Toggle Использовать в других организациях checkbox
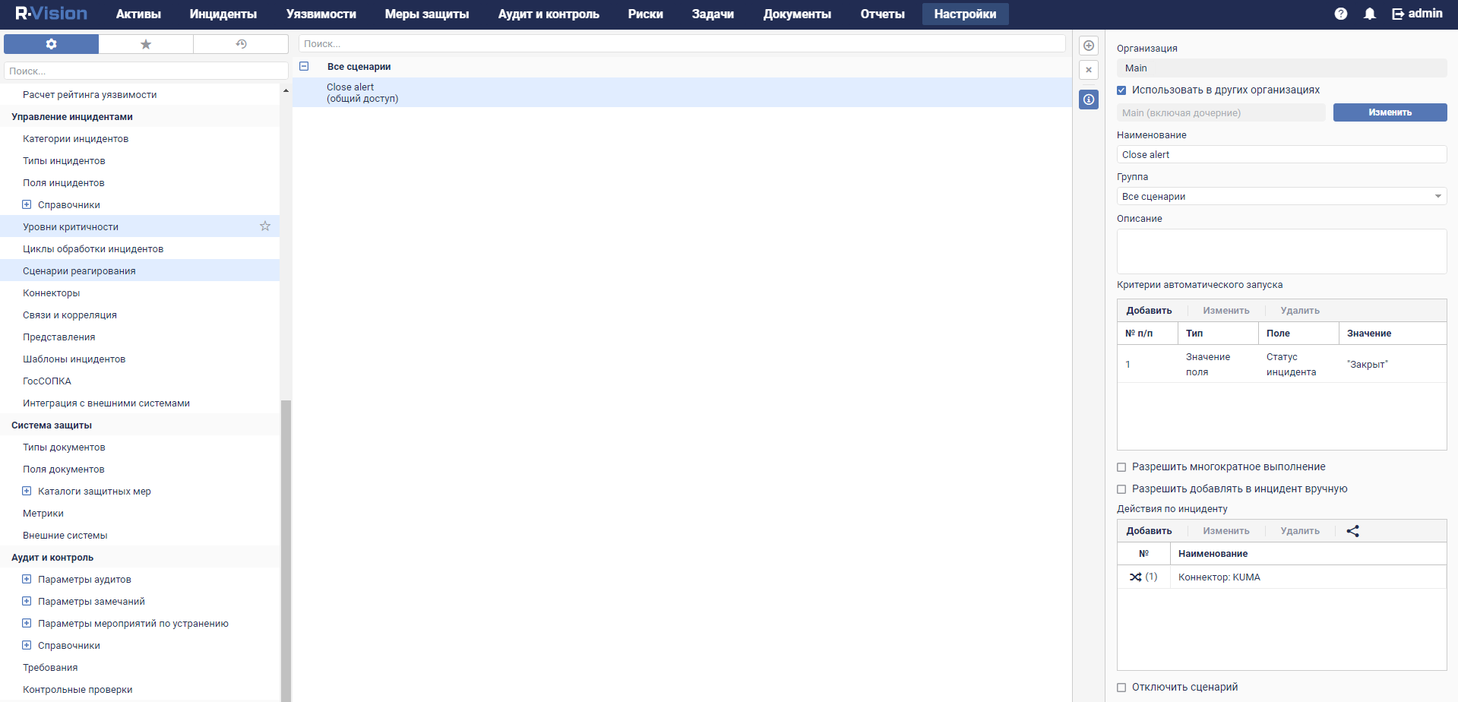Screen dimensions: 1458x702 (x=1121, y=90)
